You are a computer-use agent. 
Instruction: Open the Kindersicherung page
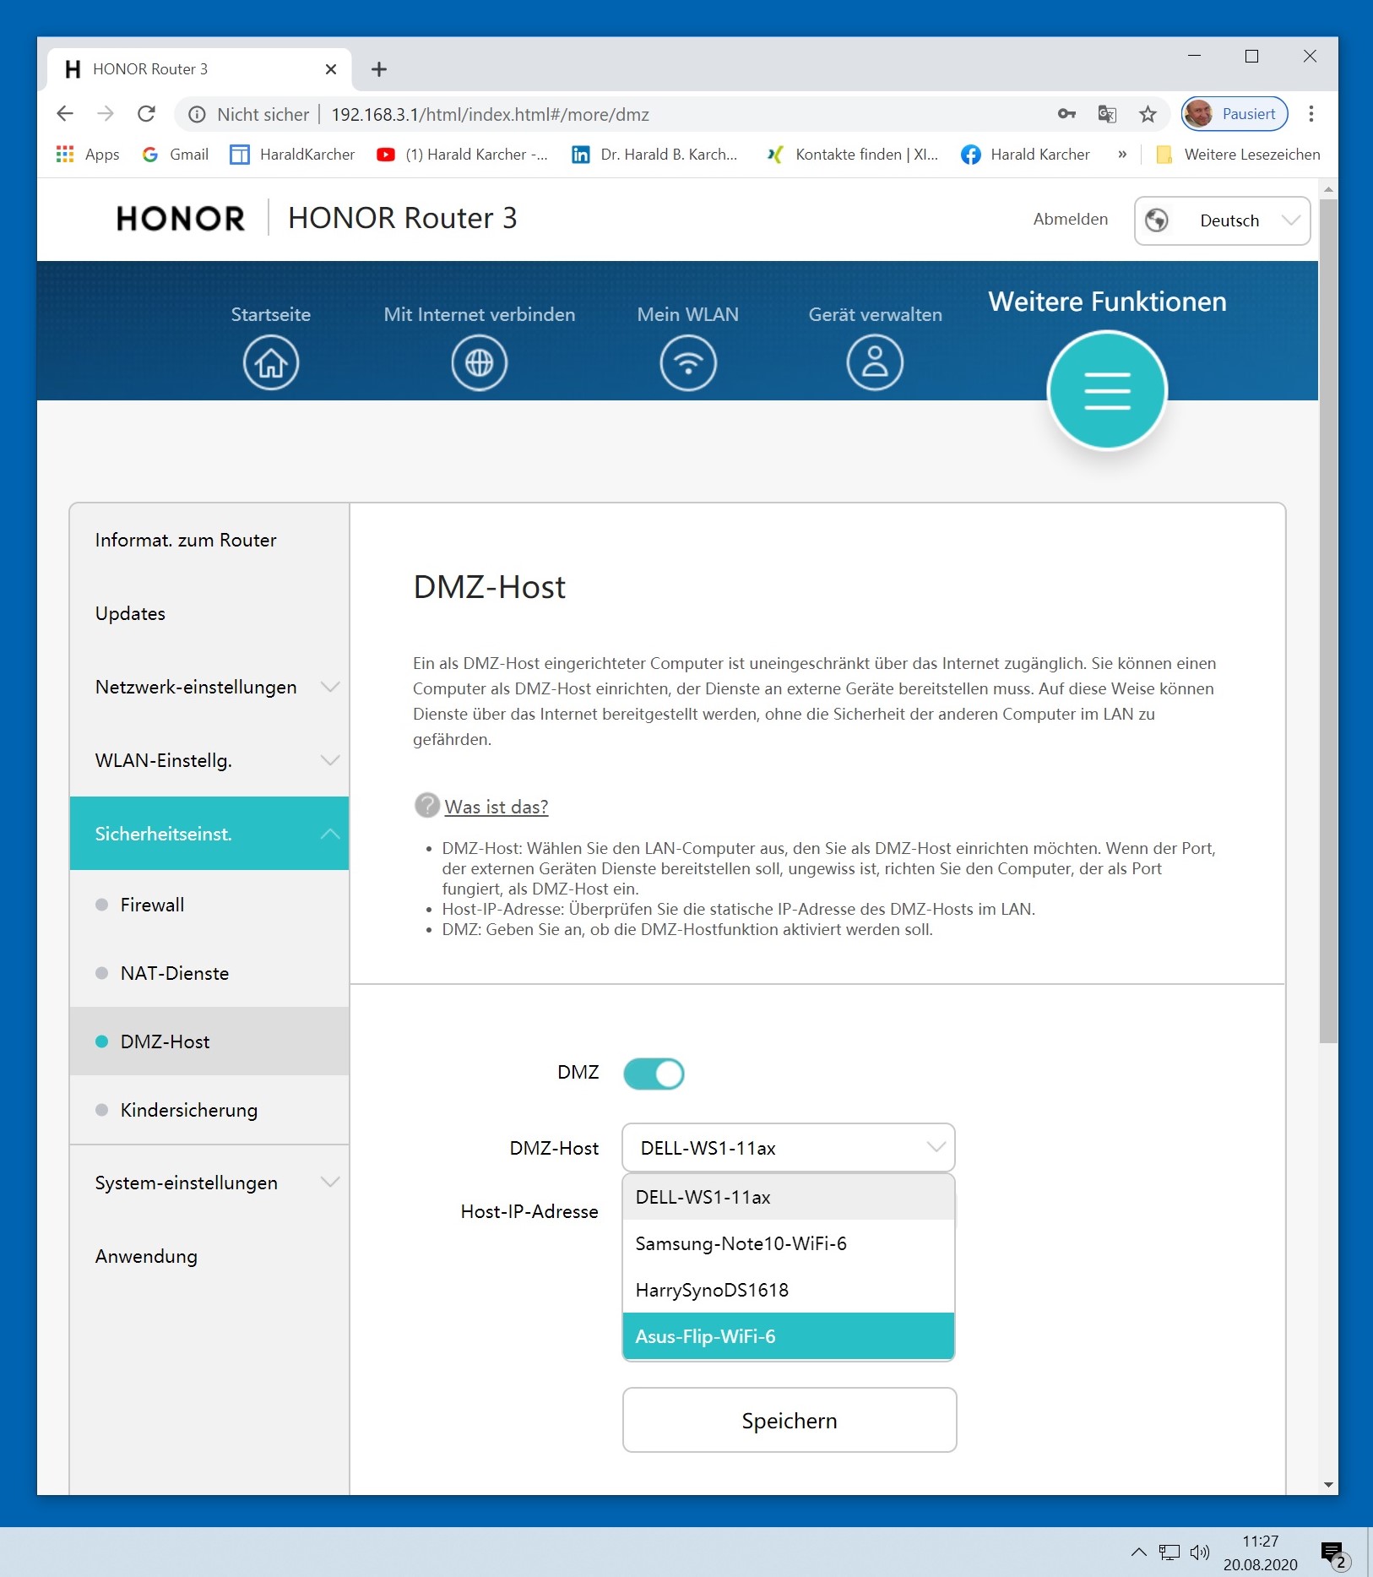209,1110
